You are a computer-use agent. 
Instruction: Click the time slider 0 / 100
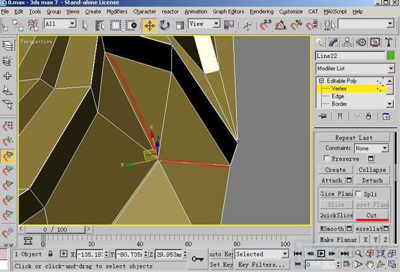coord(55,229)
